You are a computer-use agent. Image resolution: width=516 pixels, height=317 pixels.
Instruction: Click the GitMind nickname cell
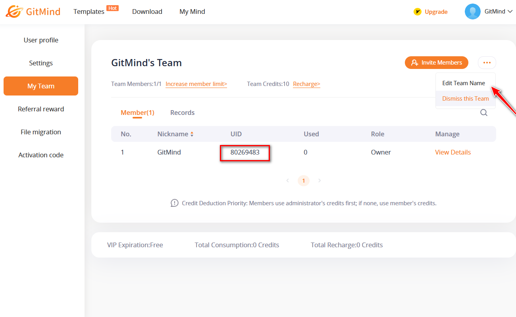[x=169, y=152]
